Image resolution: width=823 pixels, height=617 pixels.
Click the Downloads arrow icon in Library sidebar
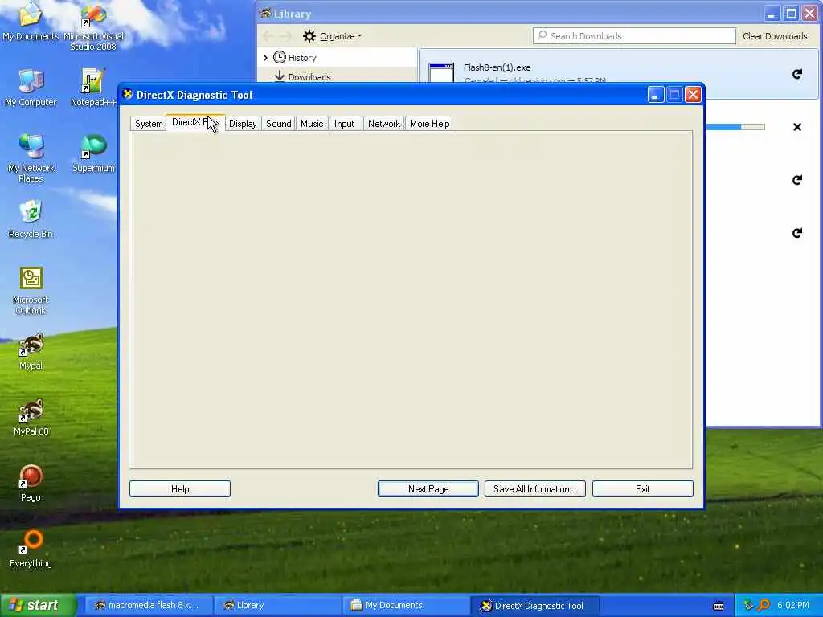click(x=280, y=76)
